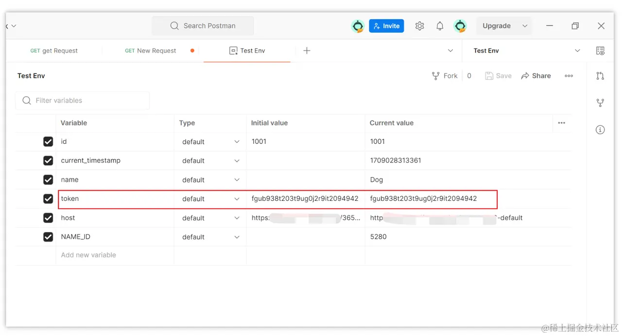
Task: Open forks icon in right sidebar
Action: [x=600, y=103]
